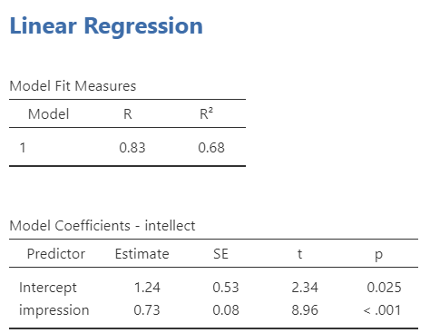
Task: Click the R² column header
Action: [206, 113]
